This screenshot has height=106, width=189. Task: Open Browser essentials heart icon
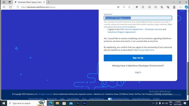point(168,7)
